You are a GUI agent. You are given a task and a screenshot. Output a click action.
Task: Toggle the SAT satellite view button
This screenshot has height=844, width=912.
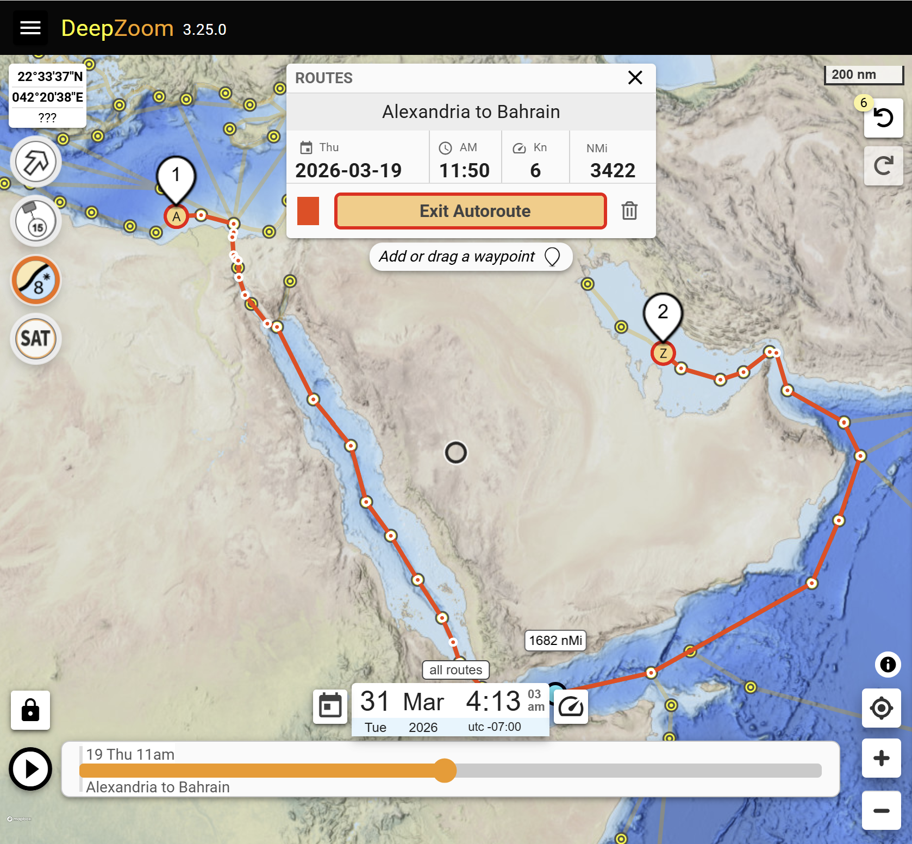pos(36,339)
